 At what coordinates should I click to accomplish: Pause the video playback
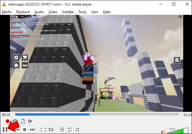(x=5, y=130)
